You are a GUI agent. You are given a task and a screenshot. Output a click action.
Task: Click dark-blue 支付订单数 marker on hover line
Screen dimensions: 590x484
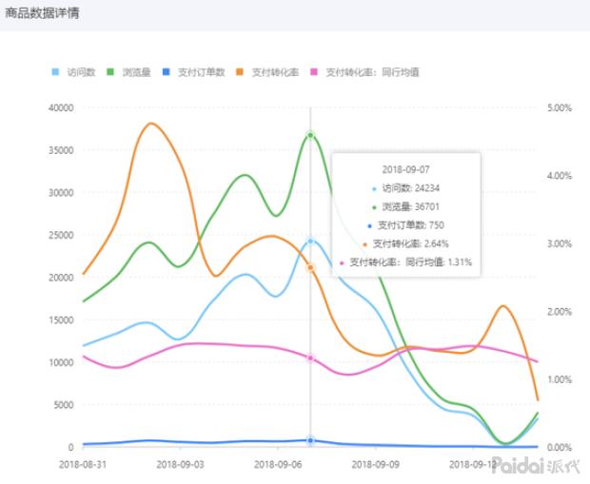click(310, 441)
